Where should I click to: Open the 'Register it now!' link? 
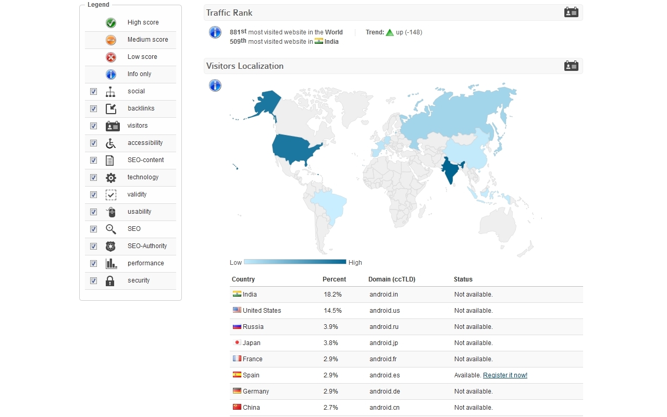505,375
